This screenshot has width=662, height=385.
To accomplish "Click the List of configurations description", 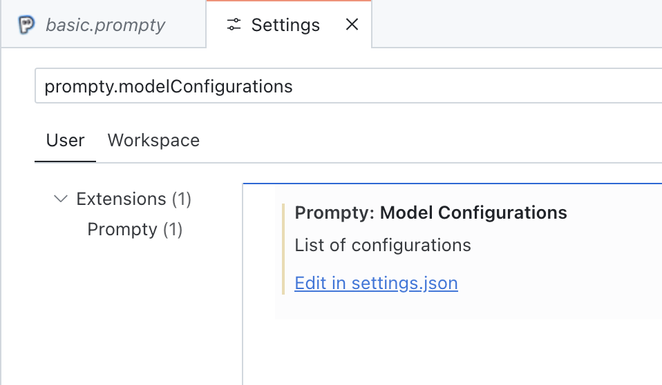I will pyautogui.click(x=383, y=245).
